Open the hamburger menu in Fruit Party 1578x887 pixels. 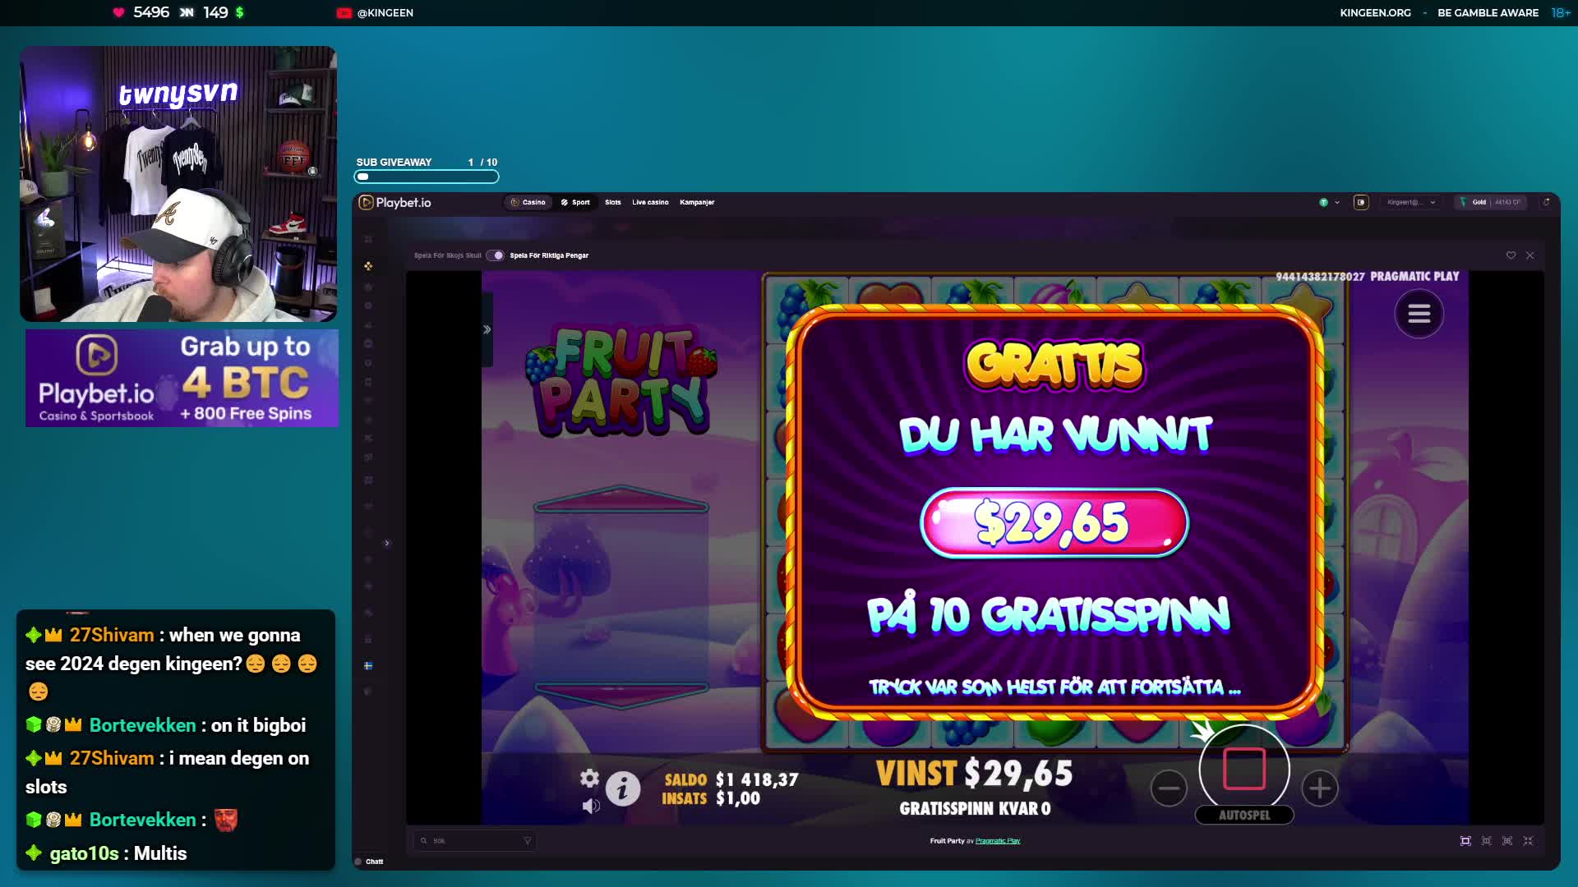[x=1419, y=314]
